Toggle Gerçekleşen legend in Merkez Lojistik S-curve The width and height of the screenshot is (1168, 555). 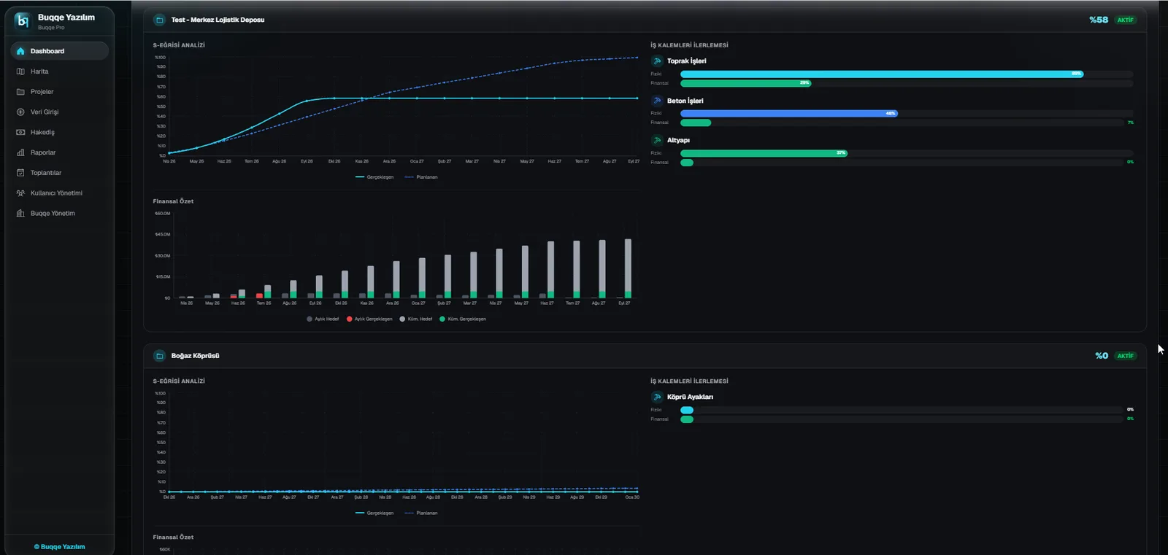point(374,177)
